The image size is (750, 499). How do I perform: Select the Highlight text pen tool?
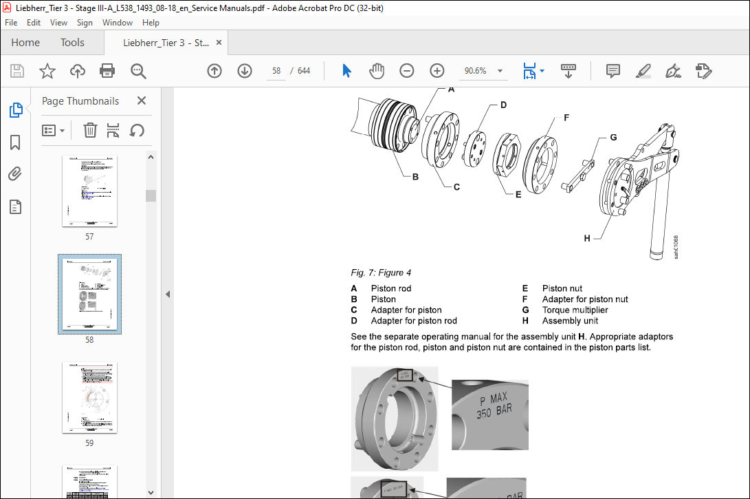click(643, 71)
